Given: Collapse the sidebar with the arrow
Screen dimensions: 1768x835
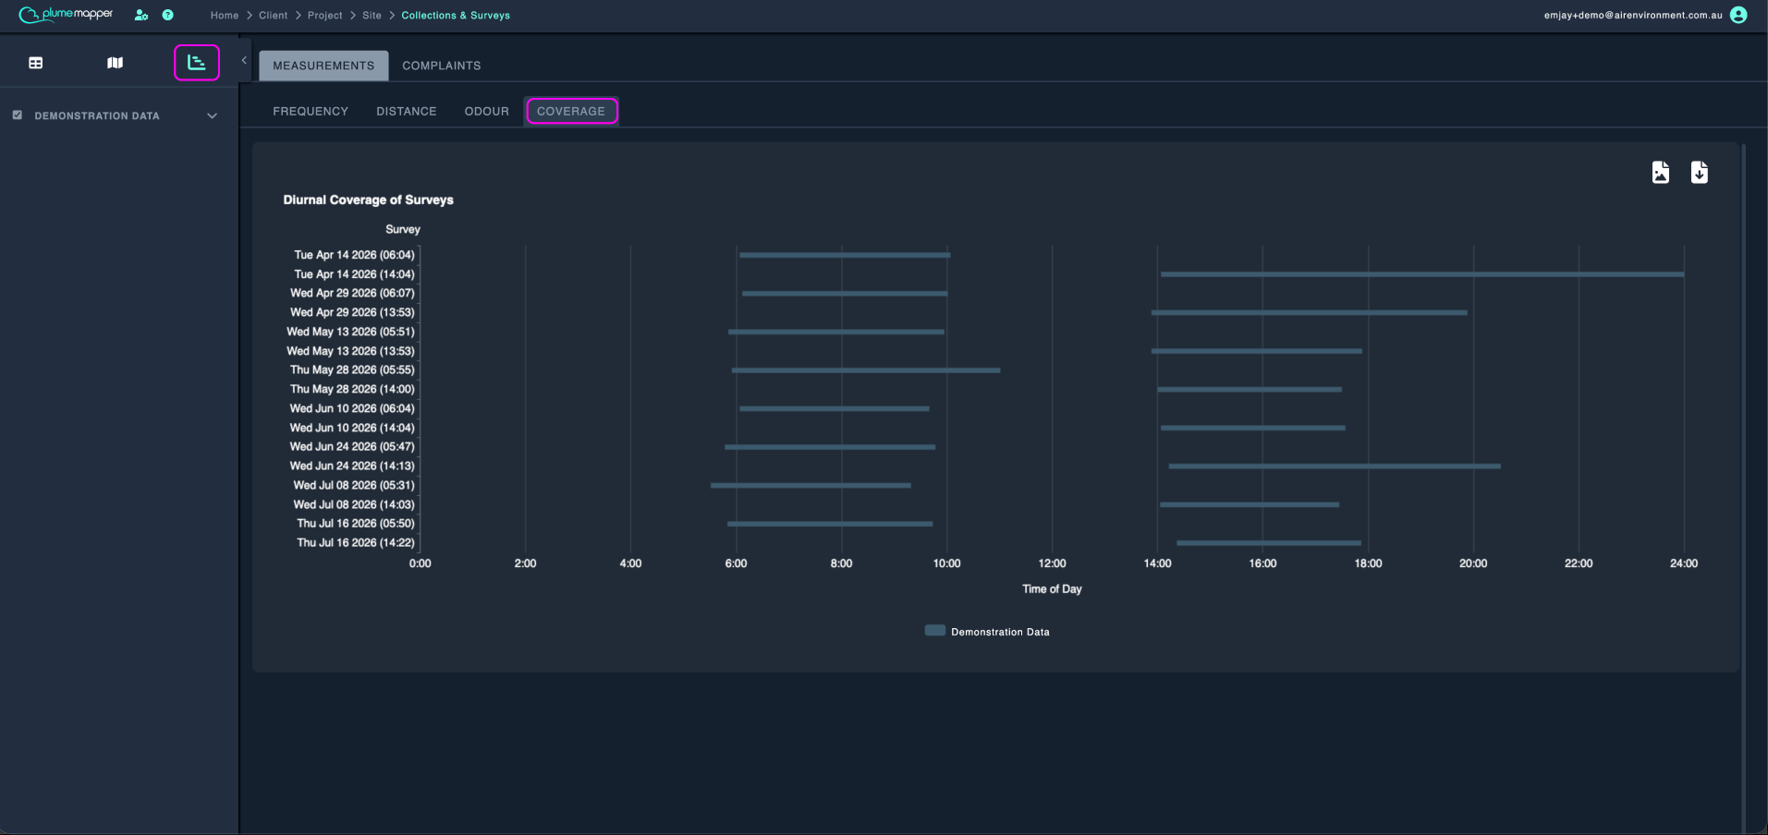Looking at the screenshot, I should [244, 61].
